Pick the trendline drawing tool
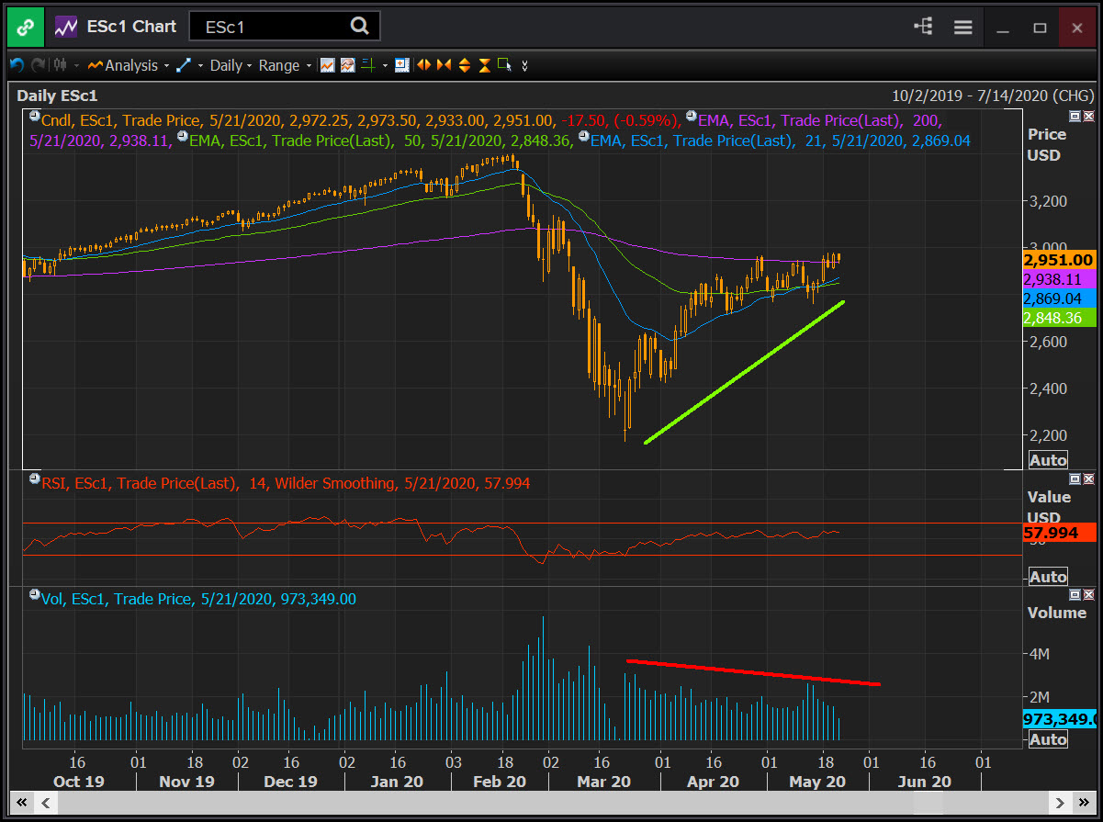The image size is (1103, 822). coord(183,65)
